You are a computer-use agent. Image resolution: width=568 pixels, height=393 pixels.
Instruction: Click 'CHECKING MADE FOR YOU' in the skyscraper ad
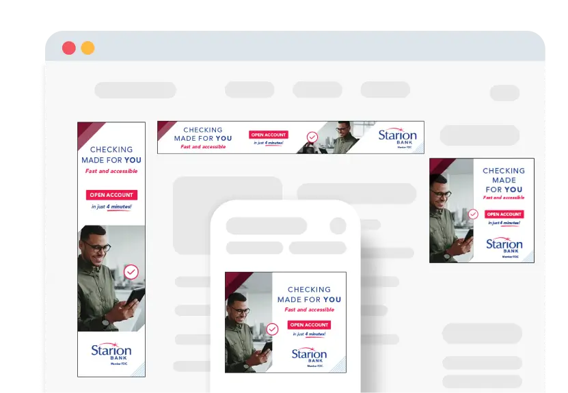tap(111, 154)
